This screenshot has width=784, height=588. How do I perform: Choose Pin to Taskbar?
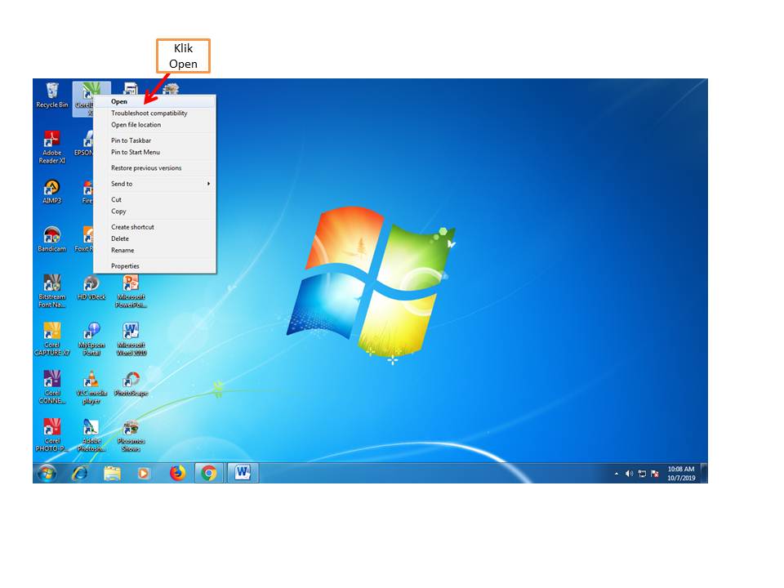pos(155,140)
